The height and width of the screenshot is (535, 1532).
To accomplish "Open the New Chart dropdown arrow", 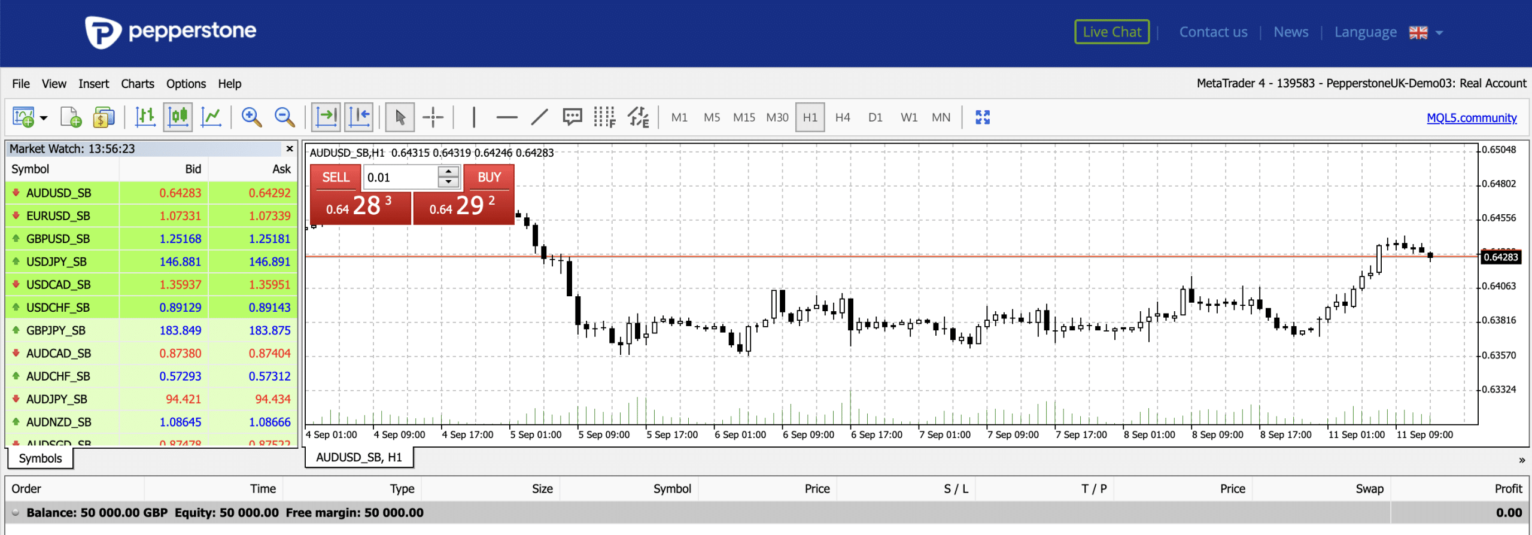I will 44,118.
